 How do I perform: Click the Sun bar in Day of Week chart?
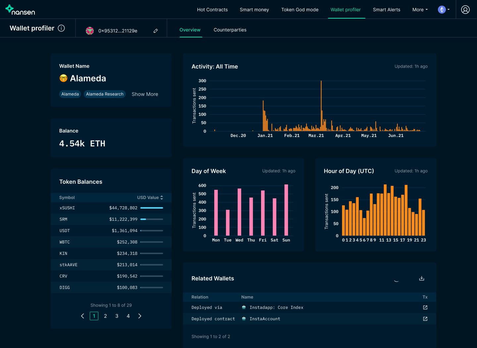point(286,210)
